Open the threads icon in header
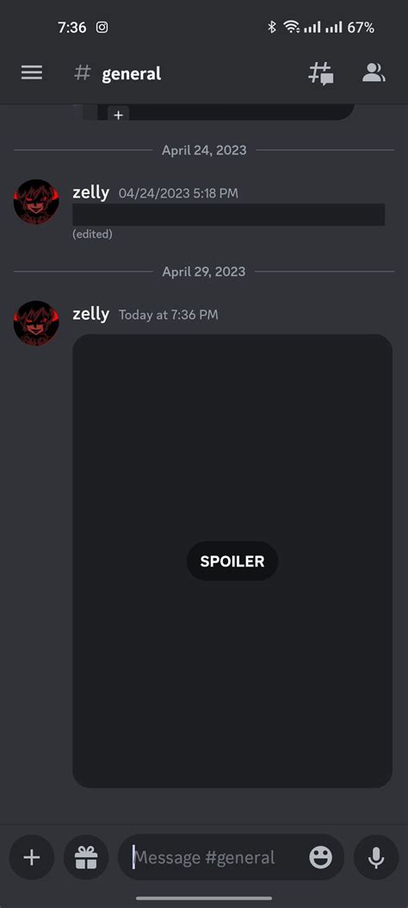This screenshot has width=408, height=908. (320, 73)
